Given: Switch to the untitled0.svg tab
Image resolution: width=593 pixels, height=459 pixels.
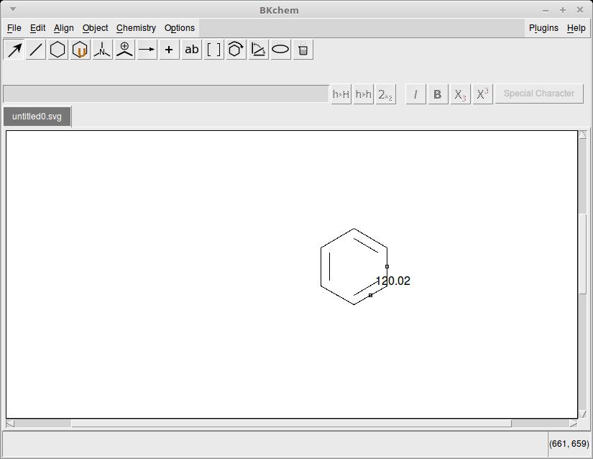Looking at the screenshot, I should 37,117.
